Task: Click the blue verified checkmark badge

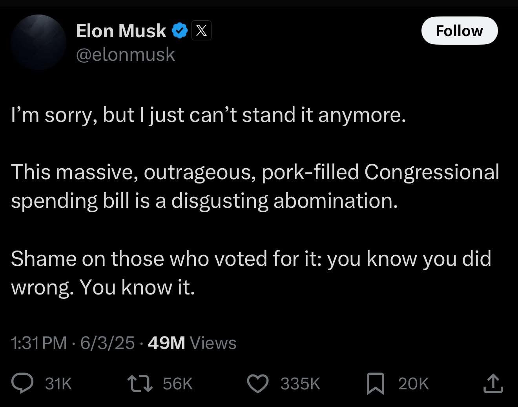Action: tap(179, 31)
